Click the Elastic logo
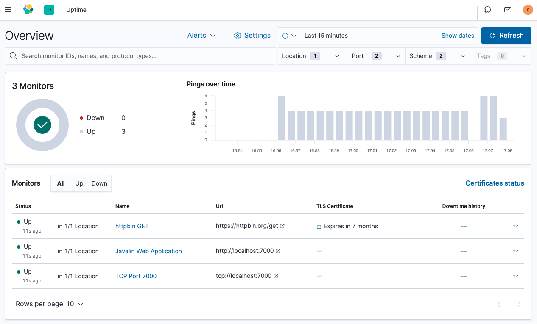The height and width of the screenshot is (324, 537). click(28, 10)
